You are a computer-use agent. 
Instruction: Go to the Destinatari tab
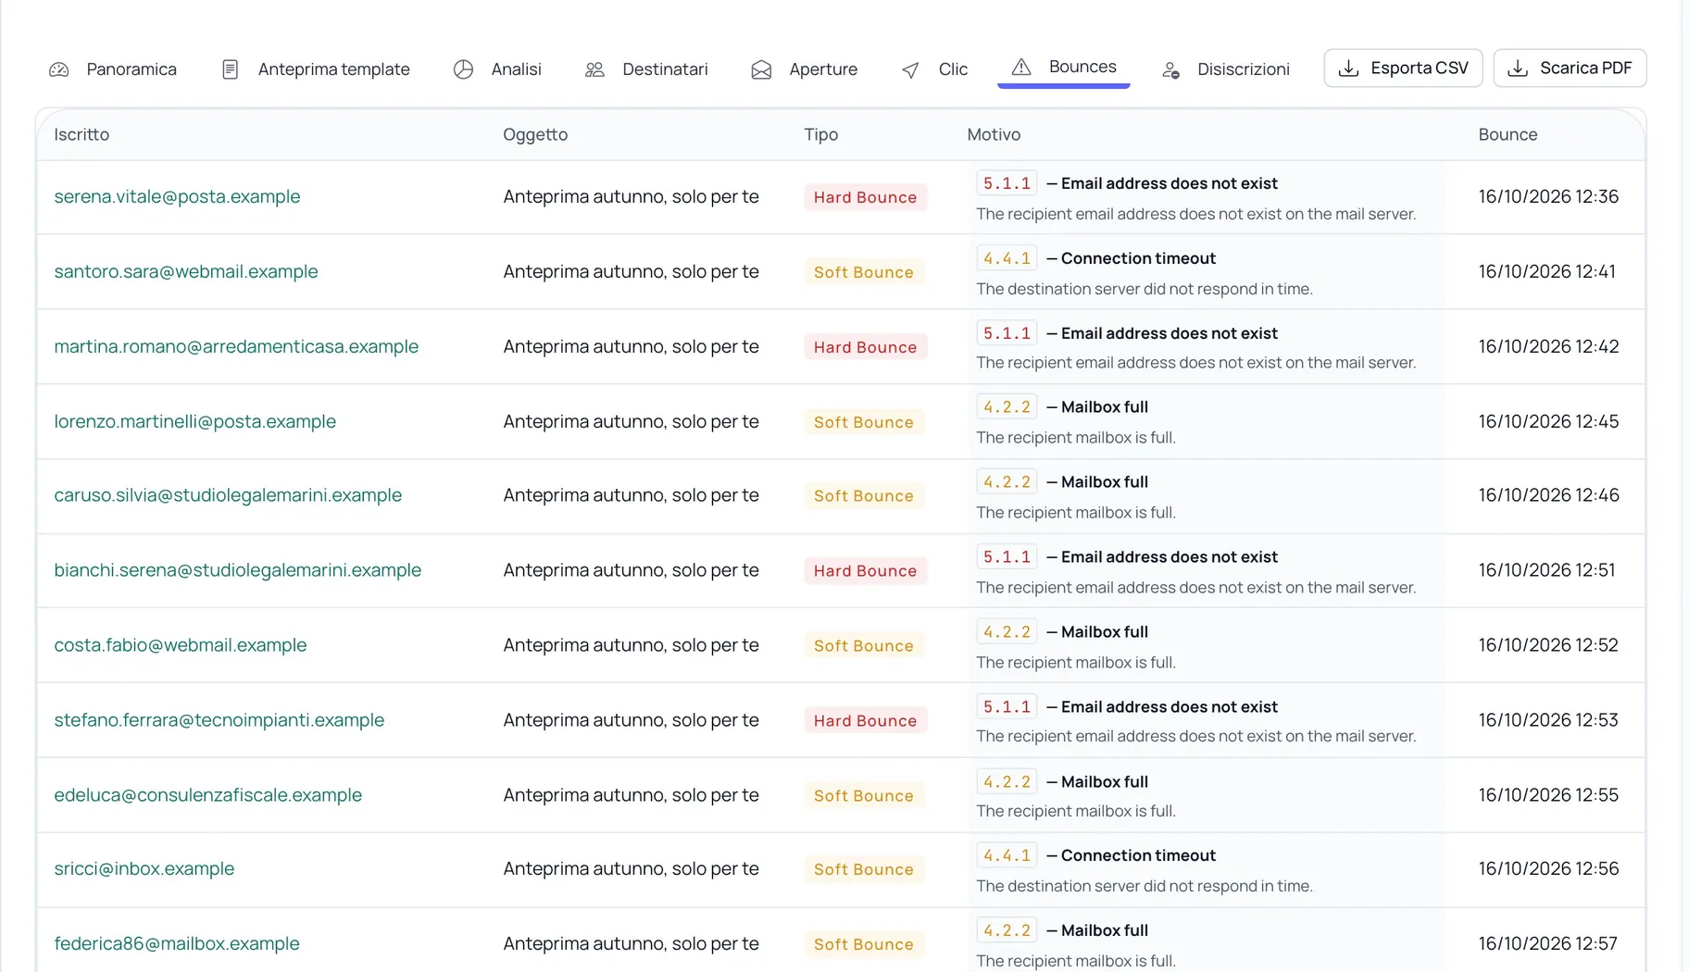646,69
